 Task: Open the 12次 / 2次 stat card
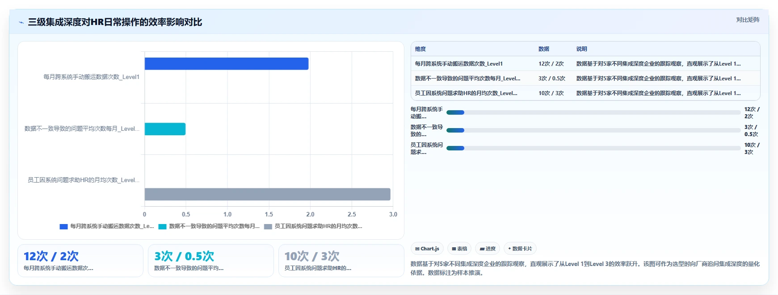80,261
